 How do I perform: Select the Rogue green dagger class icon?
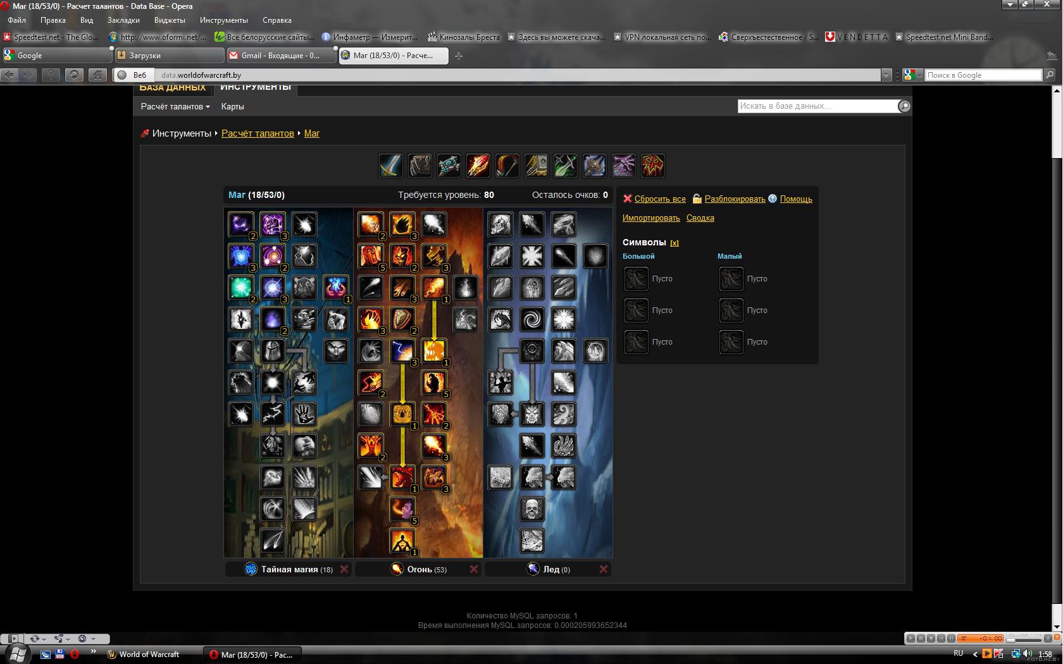point(566,166)
